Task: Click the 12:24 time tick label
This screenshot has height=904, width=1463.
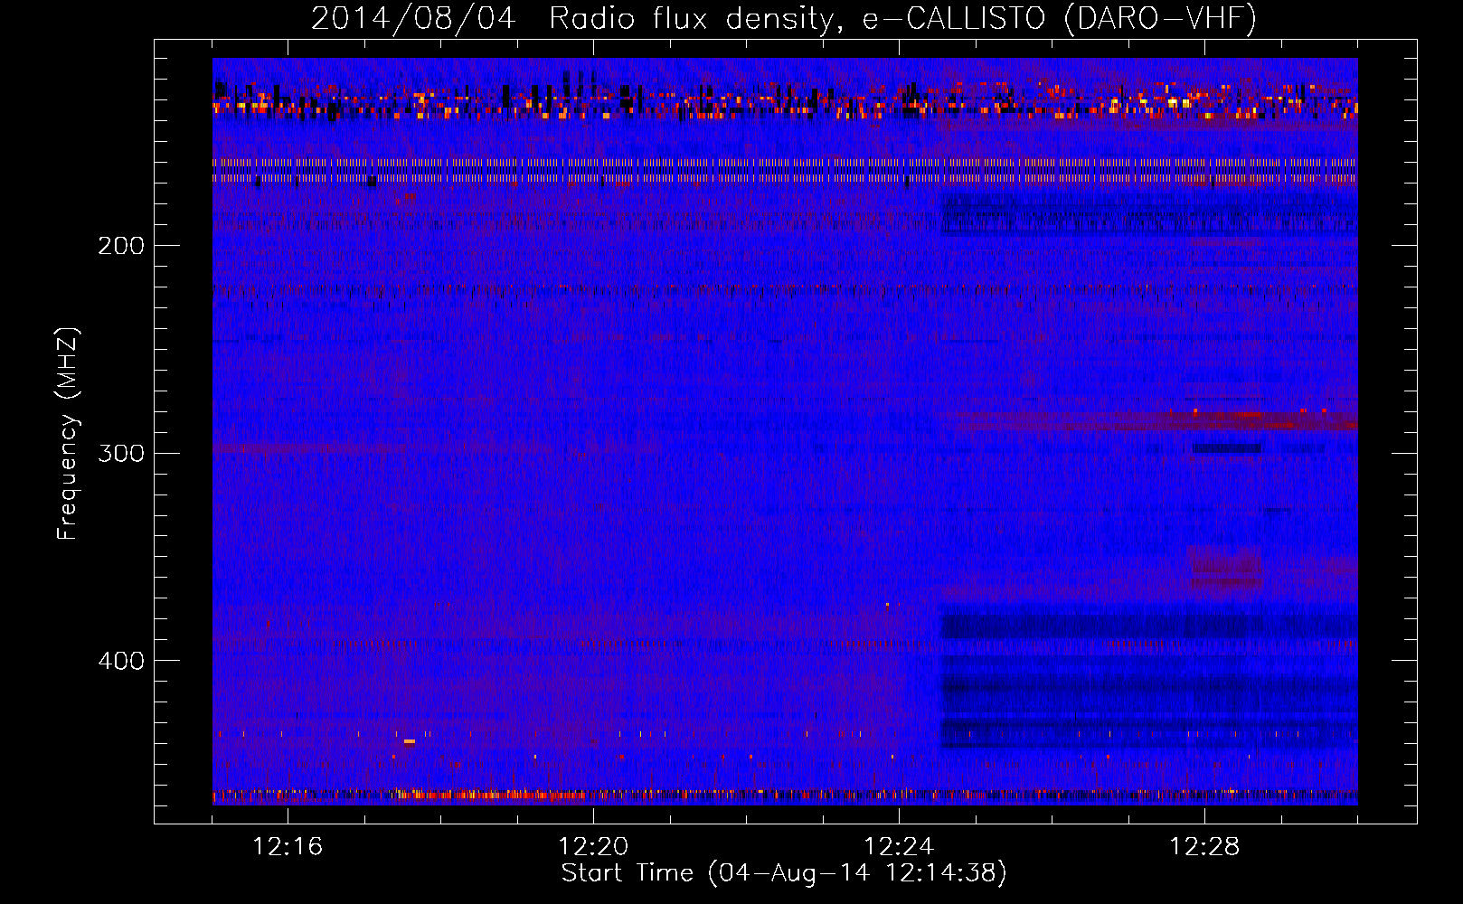Action: 899,846
